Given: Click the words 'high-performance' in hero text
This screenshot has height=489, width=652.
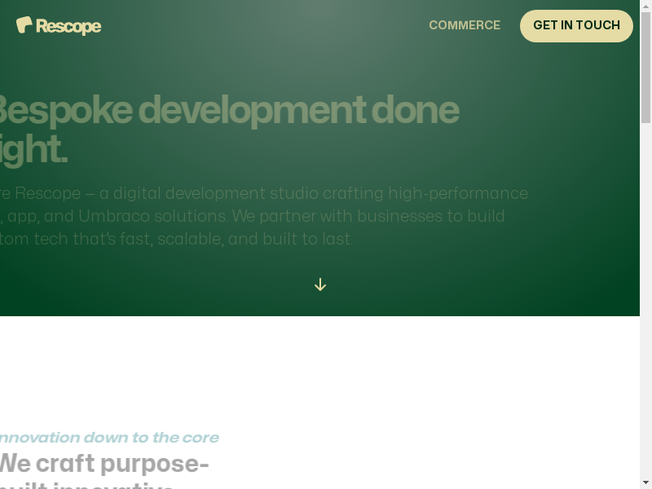Looking at the screenshot, I should pos(458,193).
